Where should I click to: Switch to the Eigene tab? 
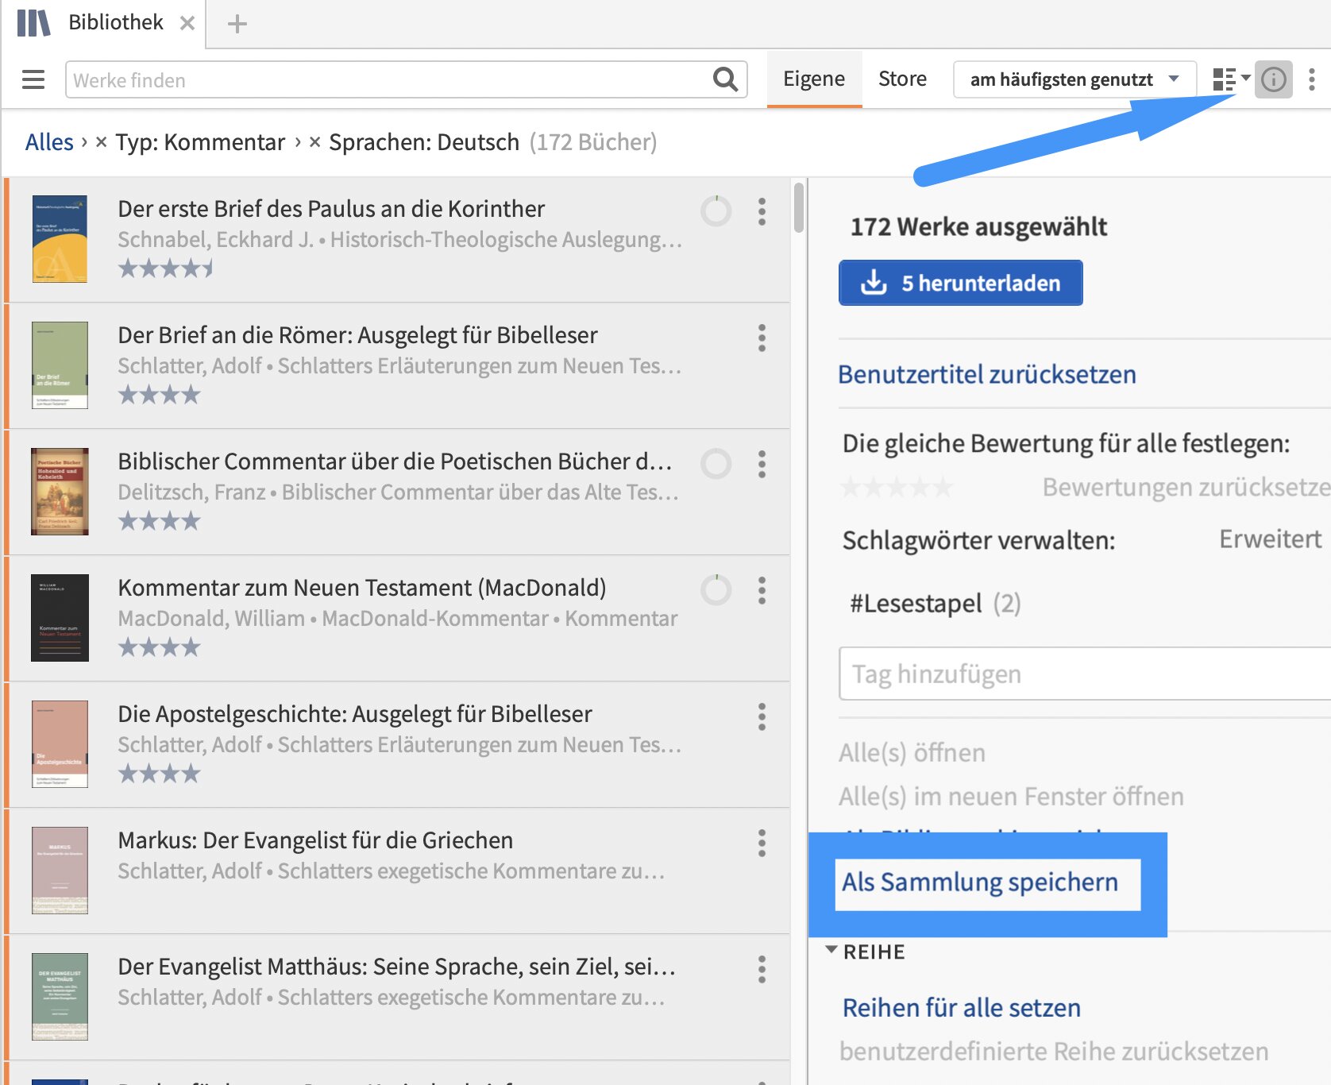pyautogui.click(x=814, y=79)
